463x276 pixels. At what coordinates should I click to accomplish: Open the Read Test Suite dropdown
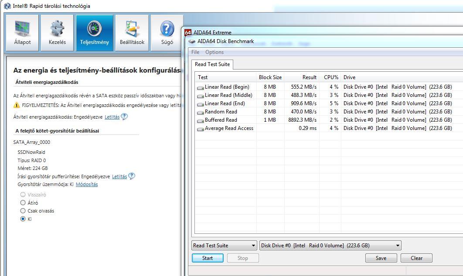224,246
